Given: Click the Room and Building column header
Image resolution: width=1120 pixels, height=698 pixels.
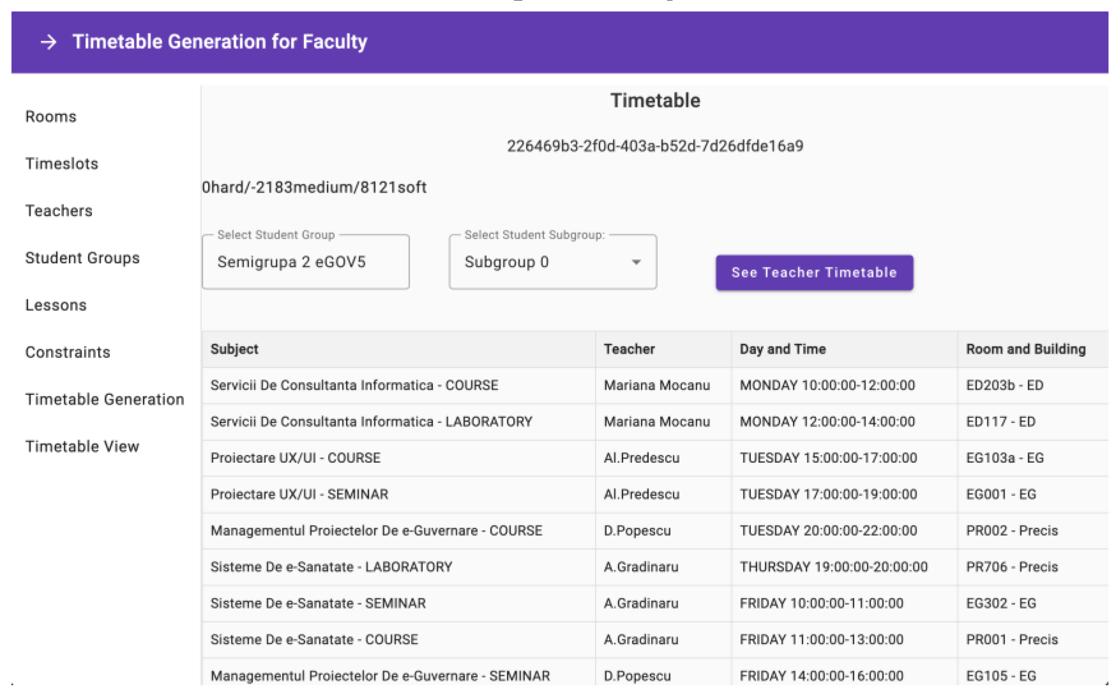Looking at the screenshot, I should 1026,349.
